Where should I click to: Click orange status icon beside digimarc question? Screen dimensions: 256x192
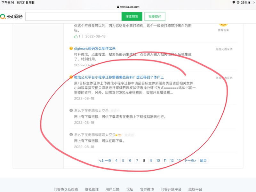point(71,48)
